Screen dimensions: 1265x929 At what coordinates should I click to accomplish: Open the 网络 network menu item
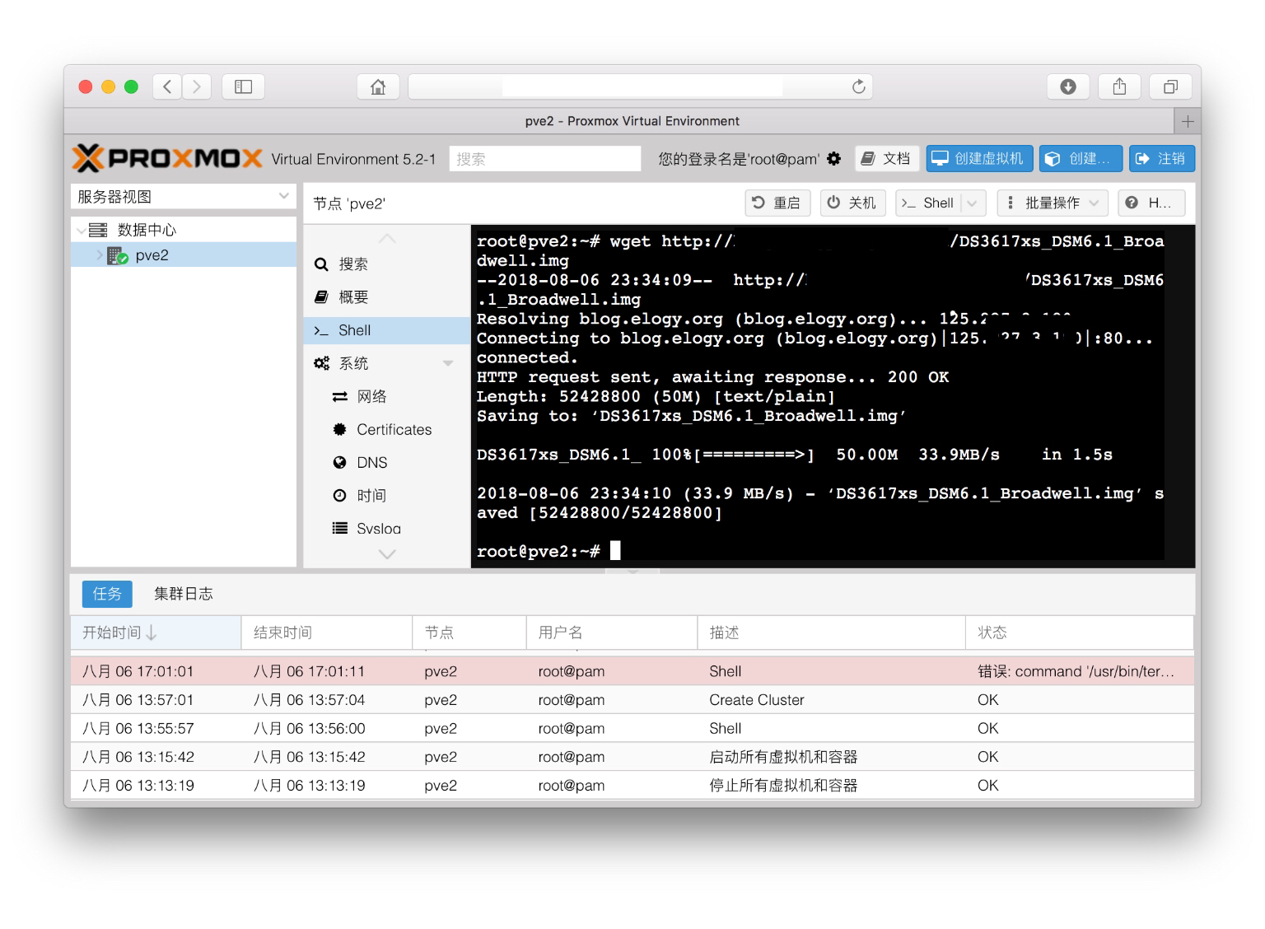386,396
